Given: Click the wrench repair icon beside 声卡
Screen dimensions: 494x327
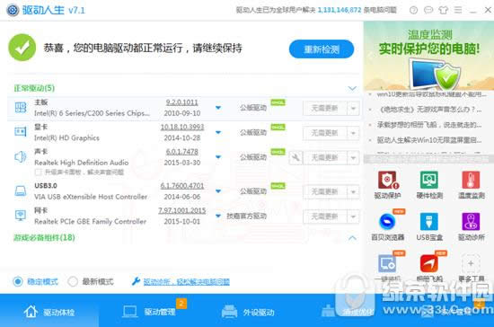Looking at the screenshot, I should click(x=296, y=157).
